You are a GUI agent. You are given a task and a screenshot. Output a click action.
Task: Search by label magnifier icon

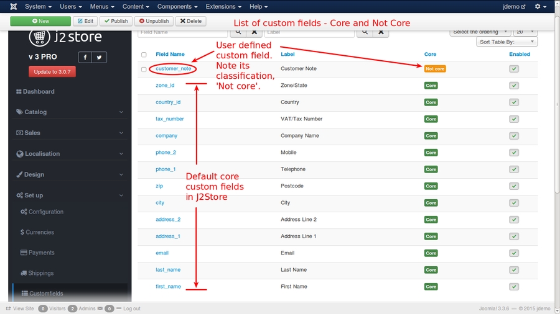pyautogui.click(x=365, y=32)
